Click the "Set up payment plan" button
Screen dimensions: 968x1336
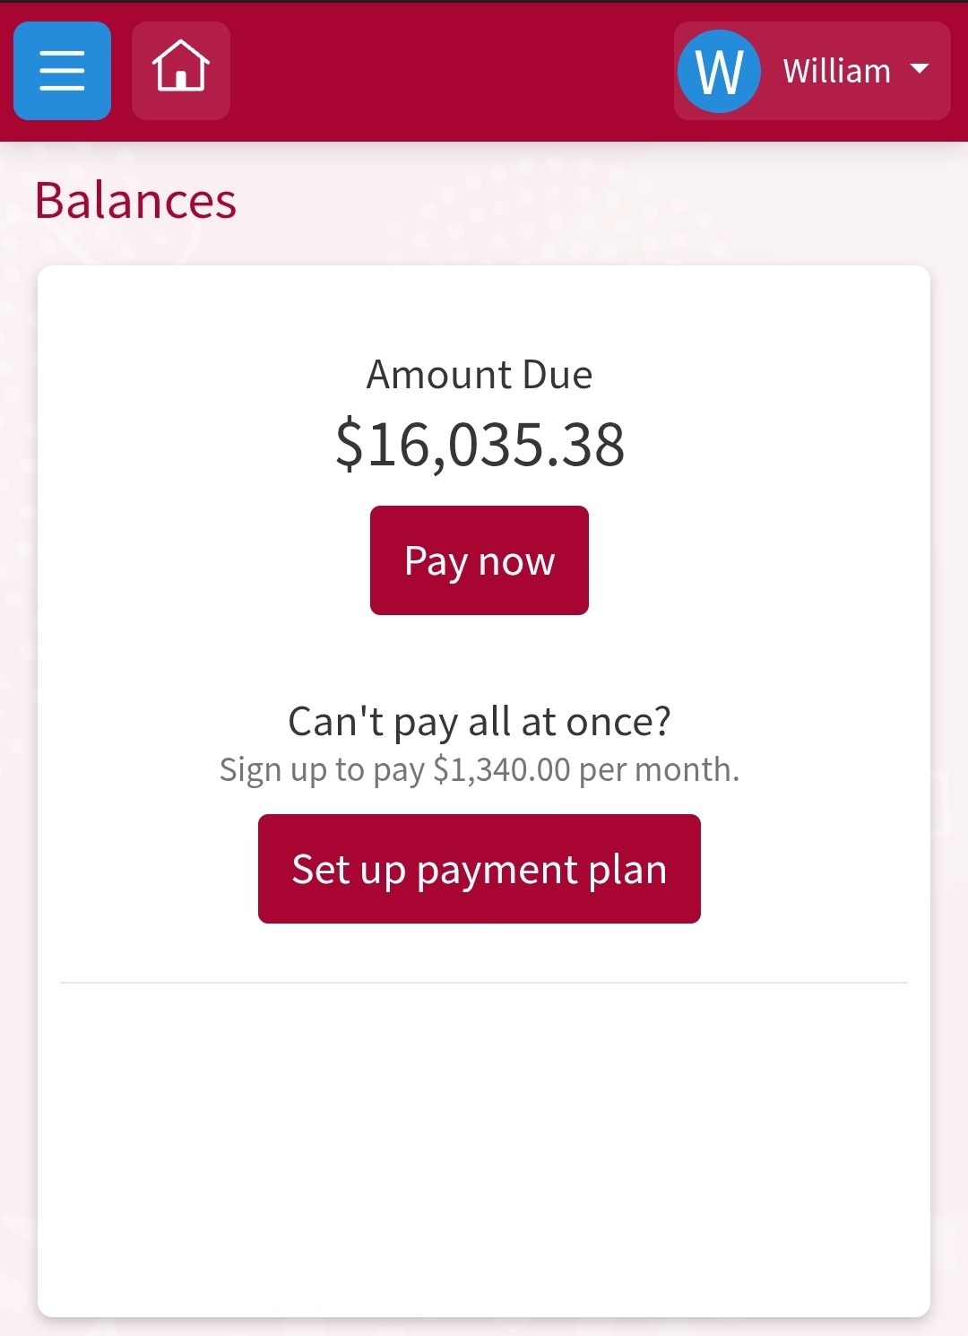480,869
